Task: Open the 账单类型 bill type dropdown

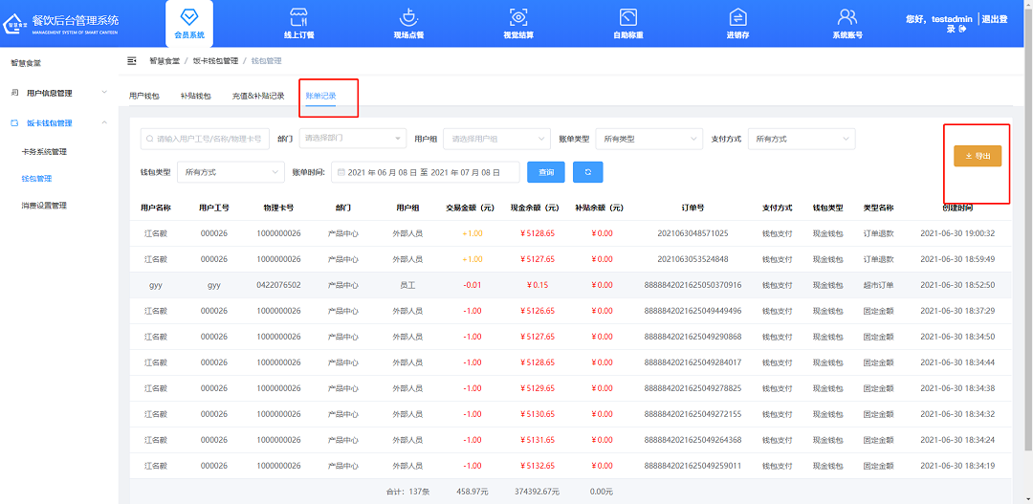Action: (648, 139)
